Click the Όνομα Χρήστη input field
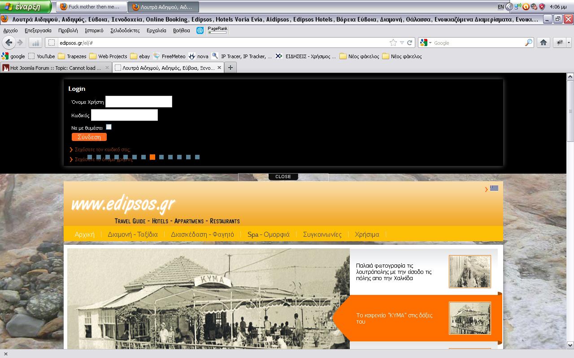Viewport: 574px width, 358px height. pyautogui.click(x=139, y=102)
